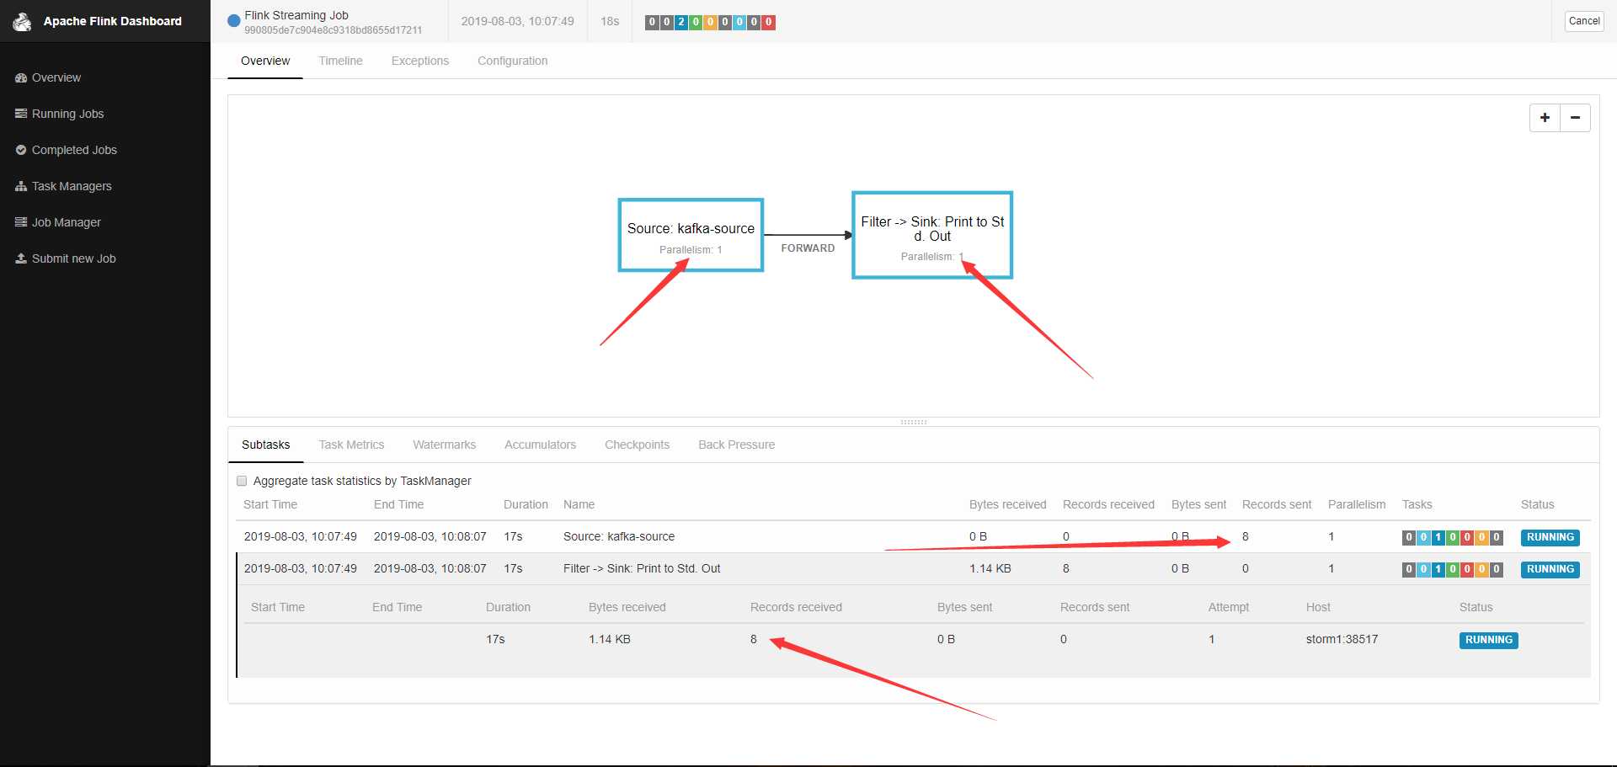Select the Filter -> Sink graph node

click(x=932, y=235)
